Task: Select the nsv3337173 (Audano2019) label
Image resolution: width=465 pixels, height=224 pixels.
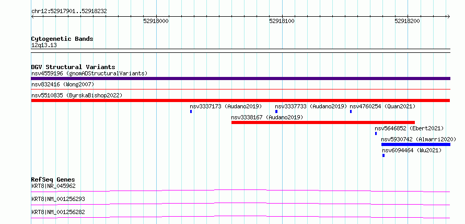Action: pos(226,106)
